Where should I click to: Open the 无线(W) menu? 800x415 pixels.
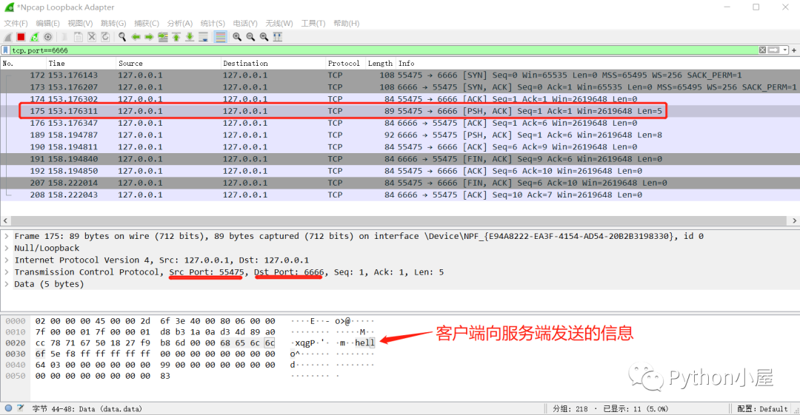(x=279, y=24)
